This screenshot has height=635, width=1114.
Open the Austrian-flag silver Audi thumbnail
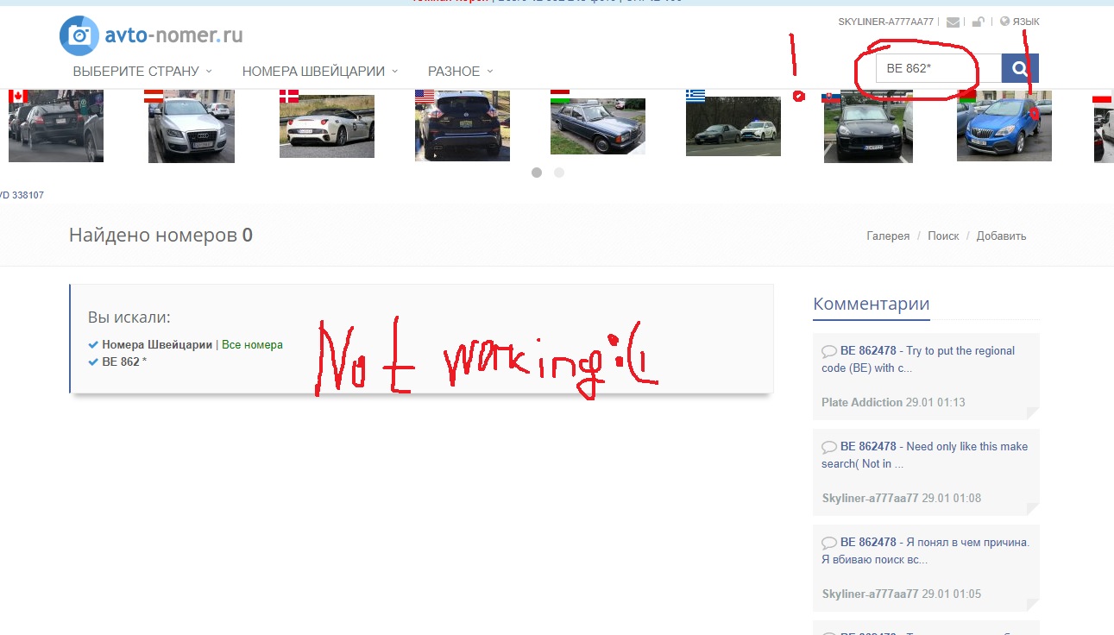pos(192,126)
